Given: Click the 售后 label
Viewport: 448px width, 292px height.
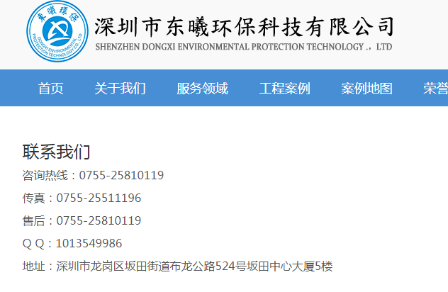Looking at the screenshot, I should (34, 220).
